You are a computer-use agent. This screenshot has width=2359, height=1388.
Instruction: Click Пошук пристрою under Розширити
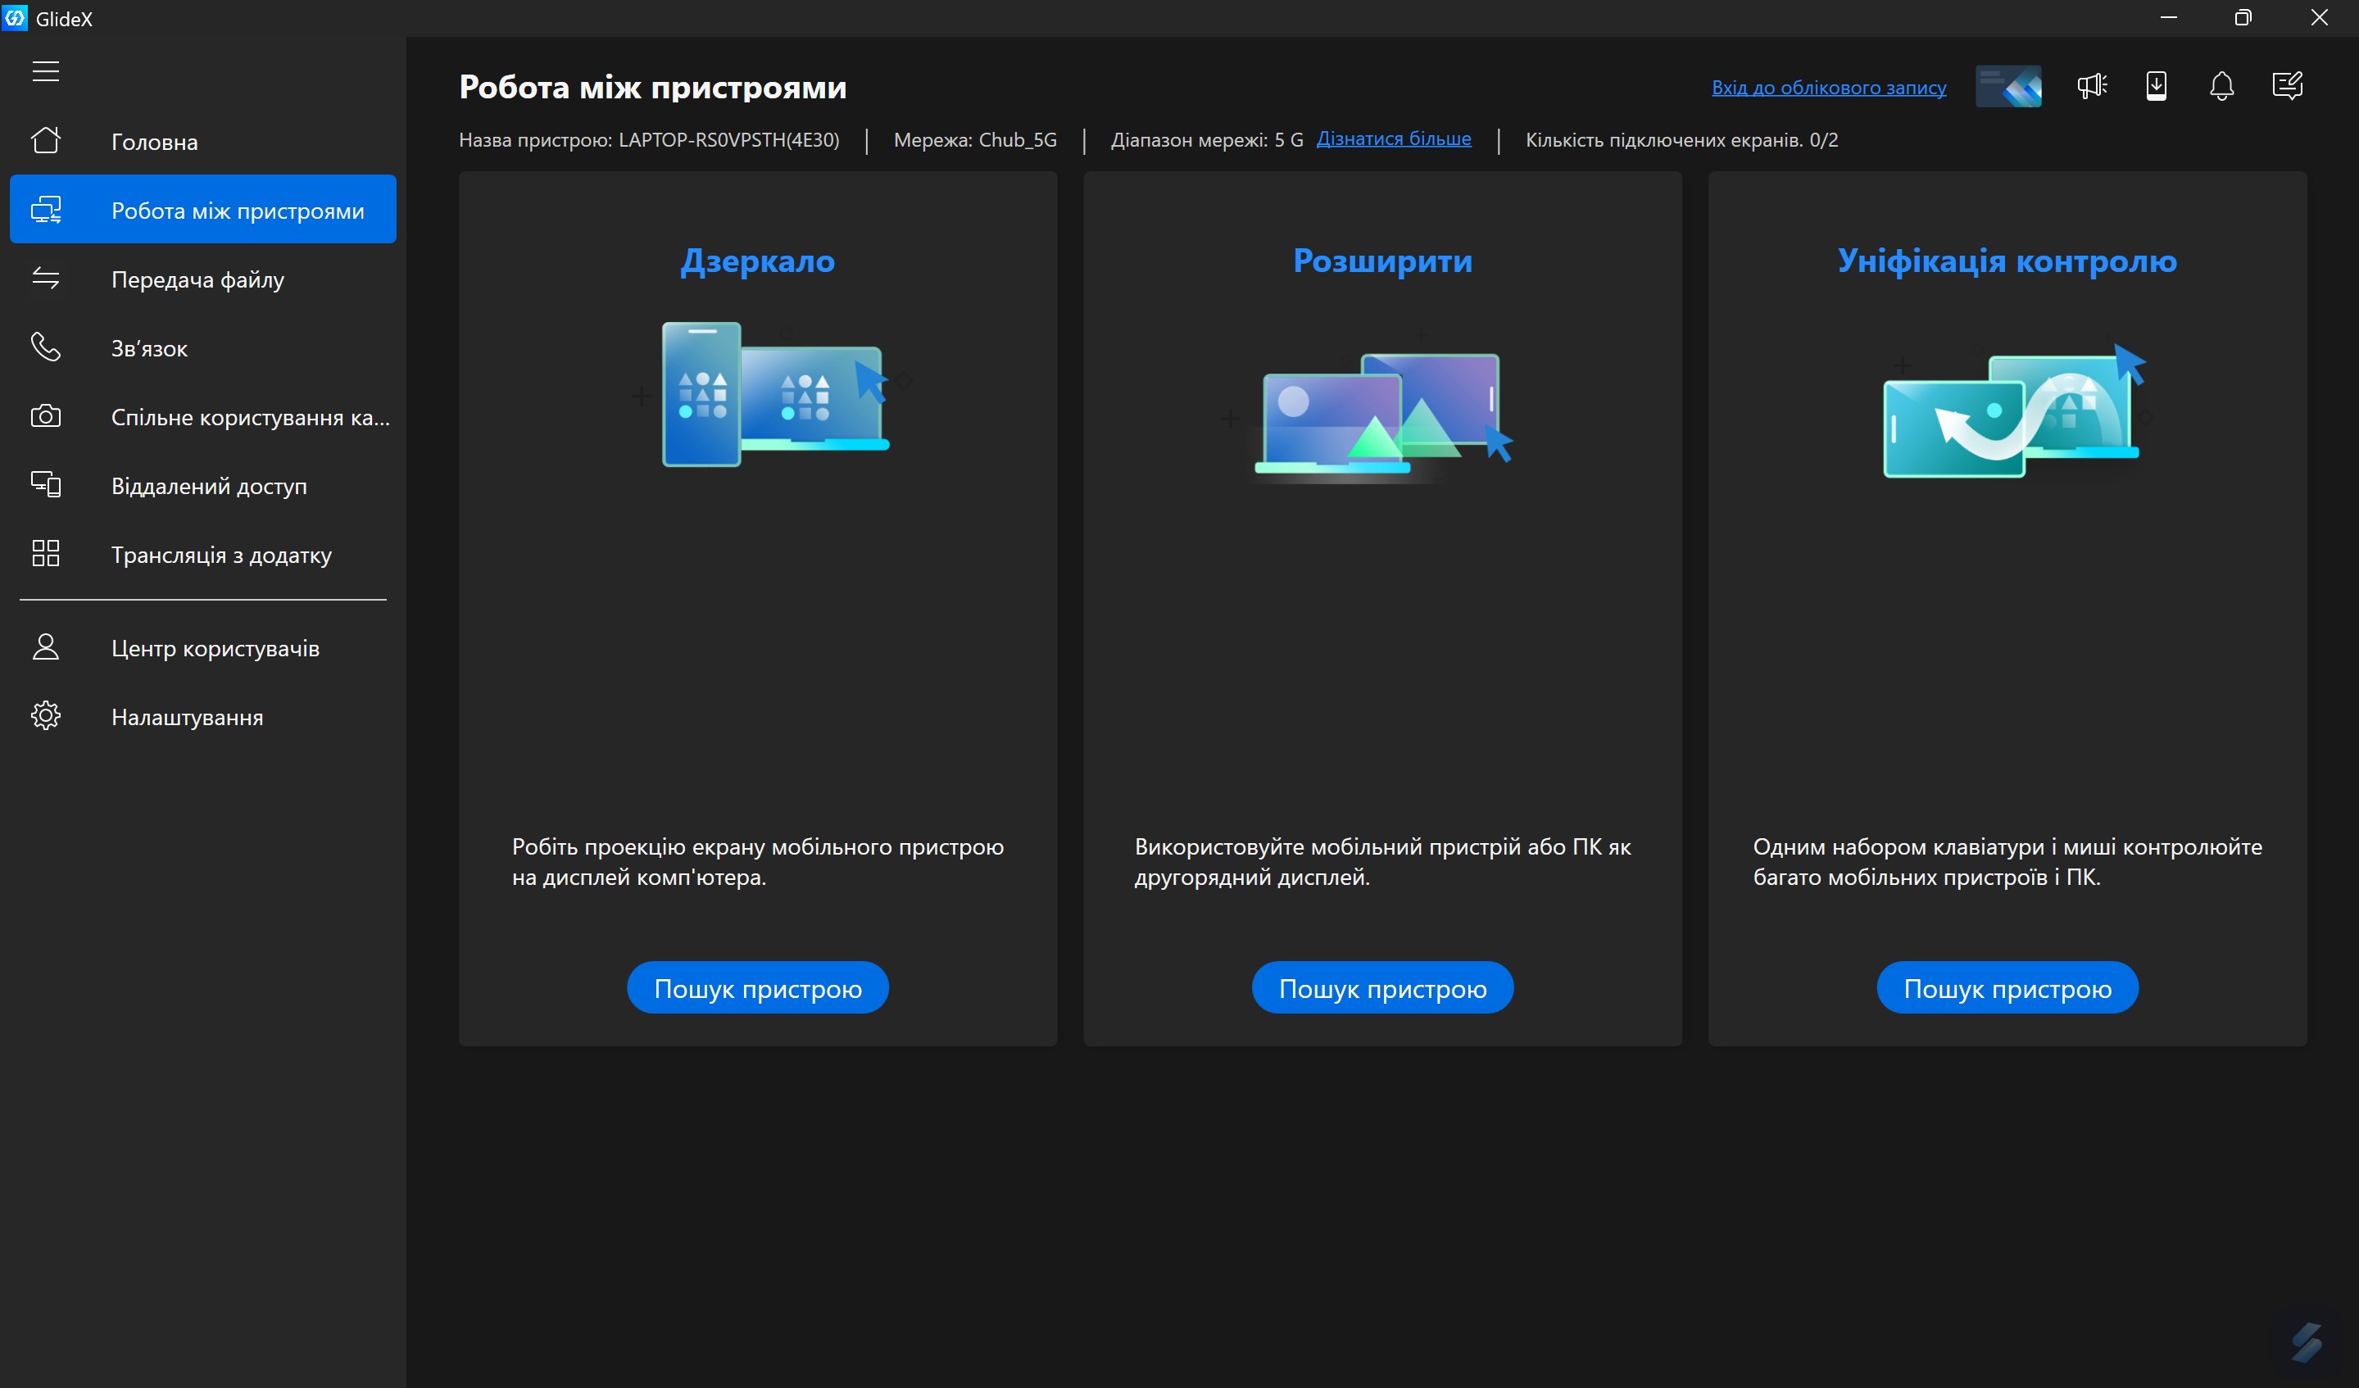pos(1382,988)
